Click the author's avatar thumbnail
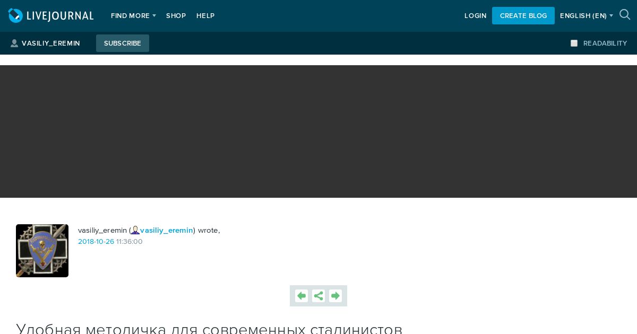 (42, 251)
